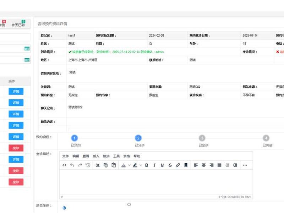This screenshot has height=213, width=284.
Task: Apply background highlight color icon
Action: [135, 165]
